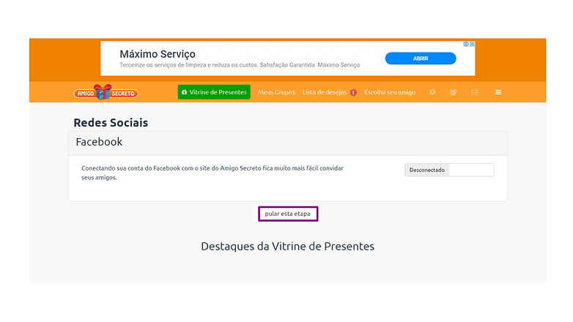
Task: Click the Redes Sociais heading
Action: (x=111, y=123)
